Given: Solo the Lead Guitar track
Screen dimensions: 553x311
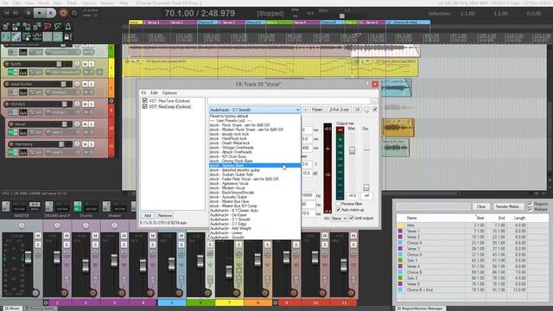Looking at the screenshot, I should [92, 84].
